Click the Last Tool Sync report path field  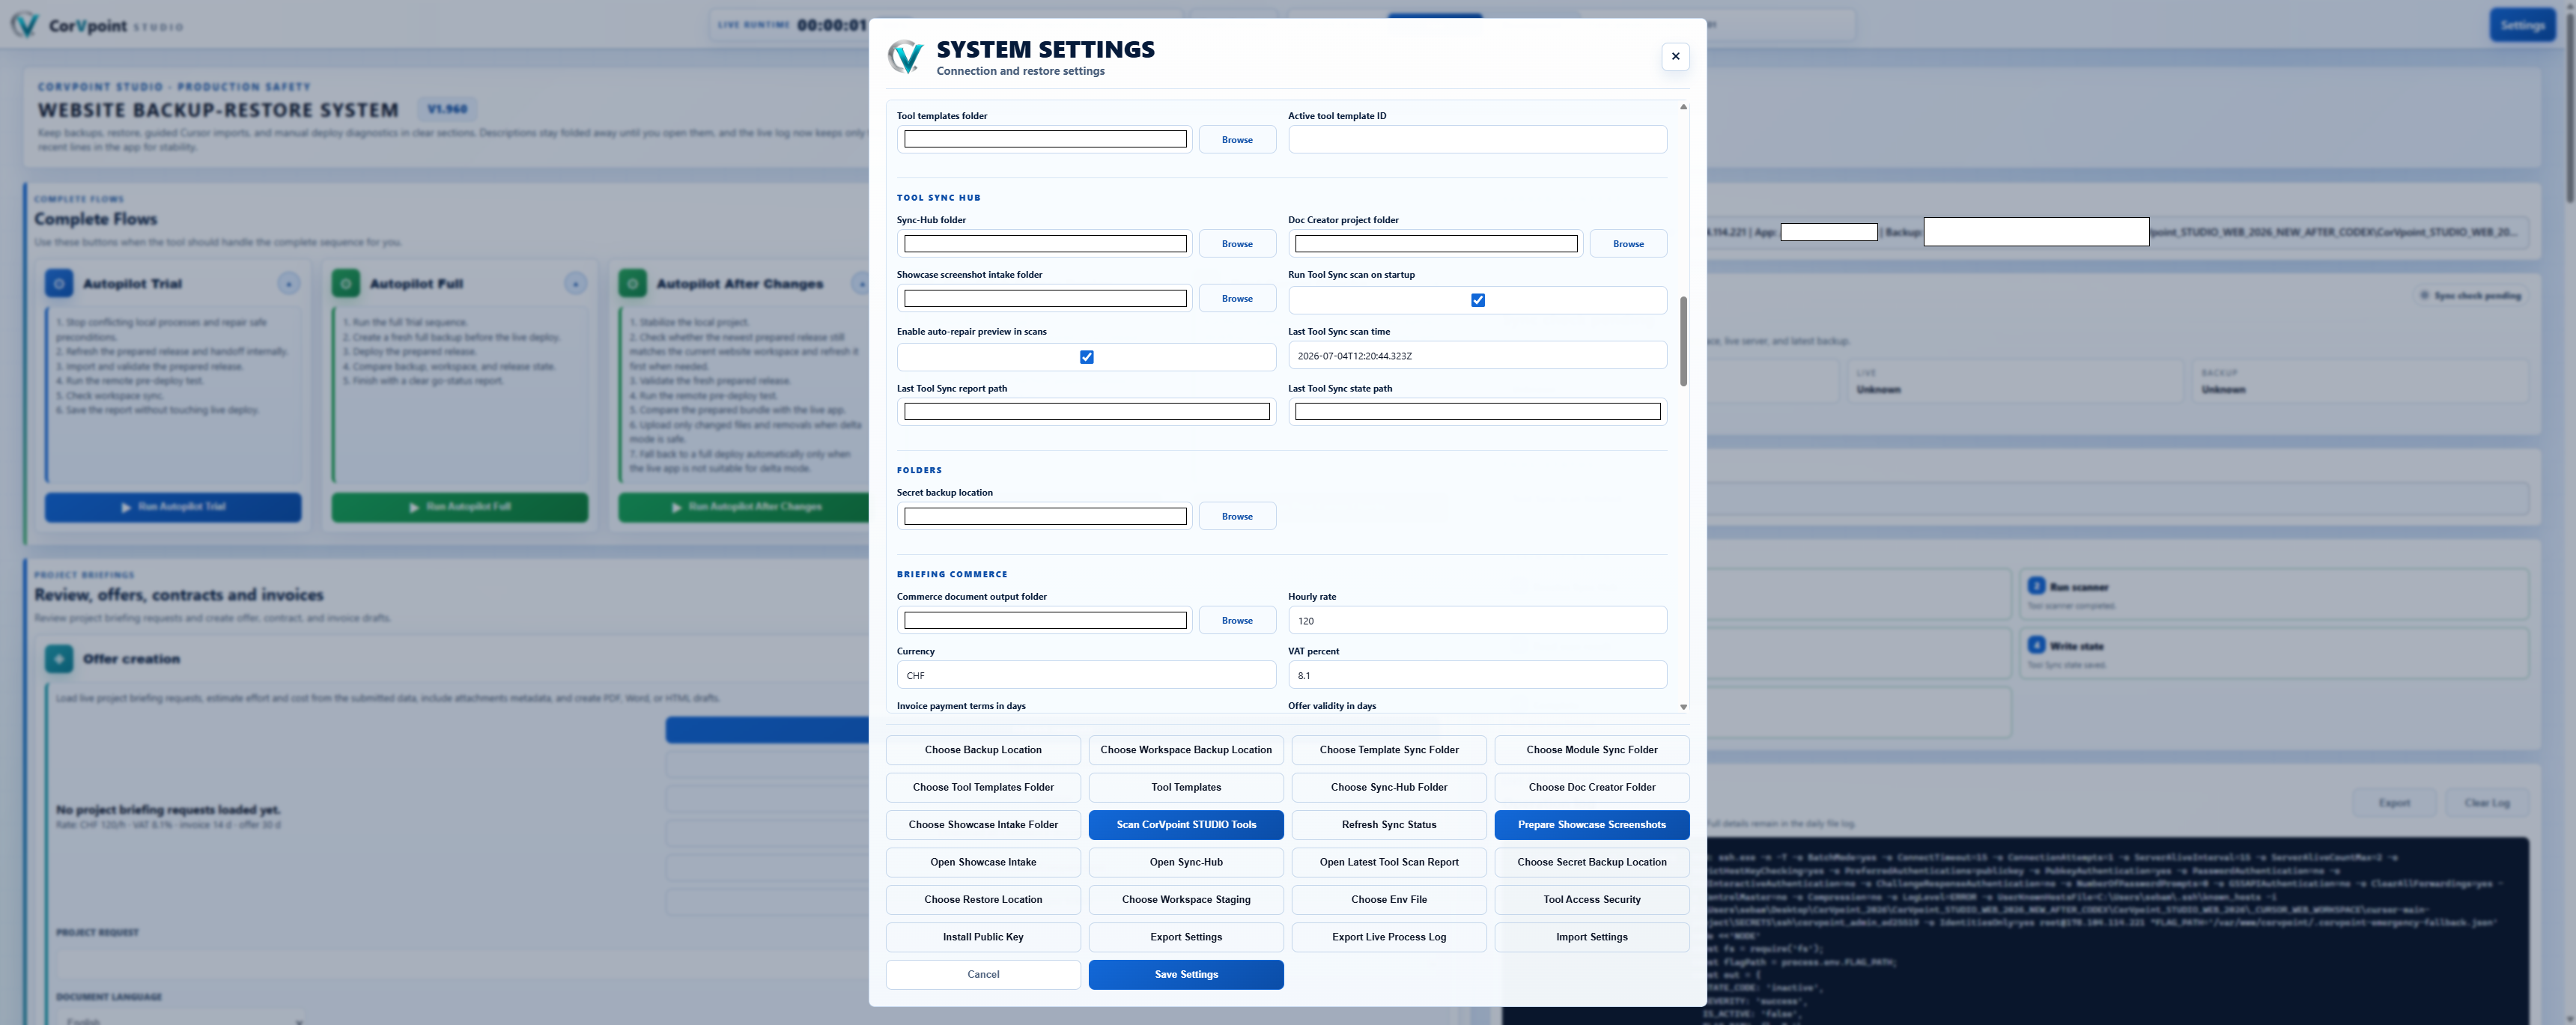[1087, 412]
